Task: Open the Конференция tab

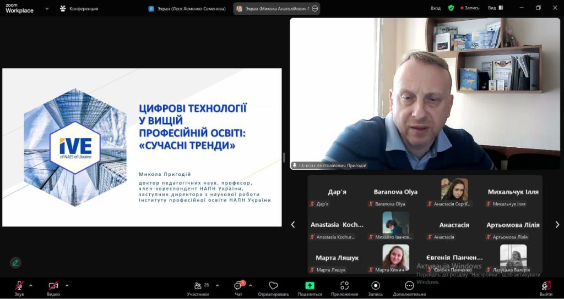Action: (x=79, y=8)
